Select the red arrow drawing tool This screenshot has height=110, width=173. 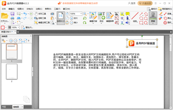[x=141, y=14]
